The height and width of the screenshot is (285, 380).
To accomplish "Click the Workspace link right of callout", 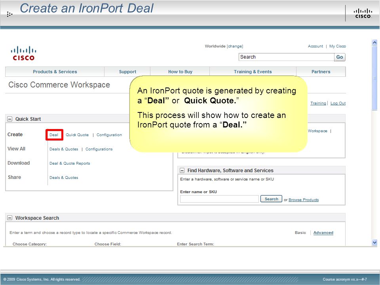I will (317, 131).
